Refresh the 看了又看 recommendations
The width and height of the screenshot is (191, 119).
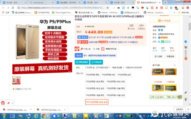pyautogui.click(x=174, y=65)
